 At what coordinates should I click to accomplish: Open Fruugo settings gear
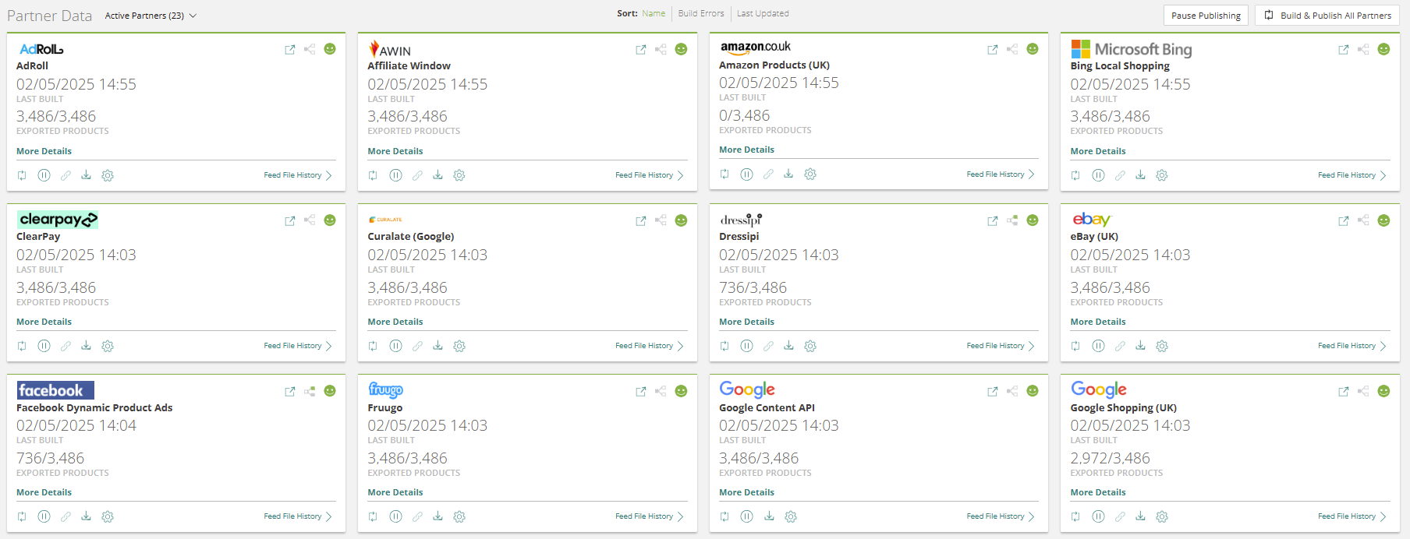click(x=459, y=516)
